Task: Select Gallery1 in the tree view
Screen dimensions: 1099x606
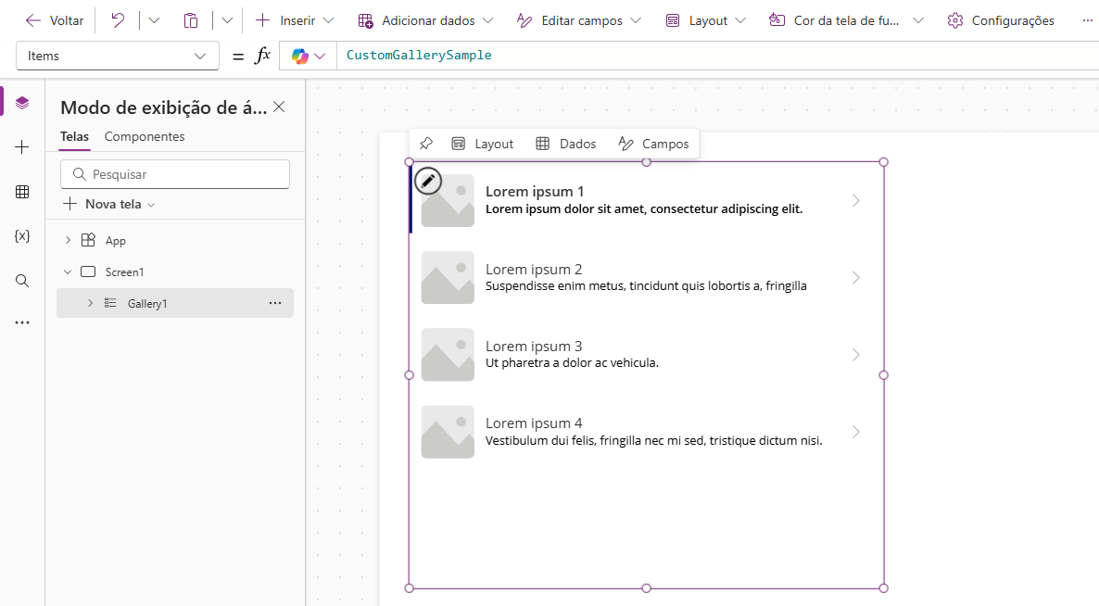Action: tap(147, 303)
